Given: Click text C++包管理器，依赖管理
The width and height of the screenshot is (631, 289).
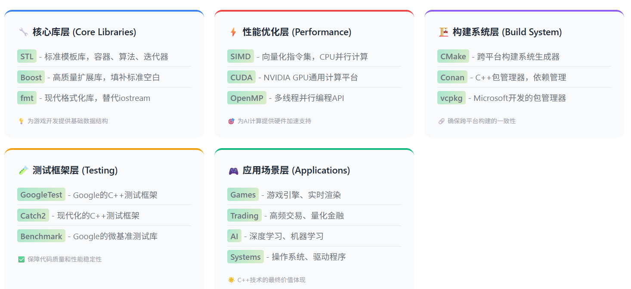Looking at the screenshot, I should (521, 77).
